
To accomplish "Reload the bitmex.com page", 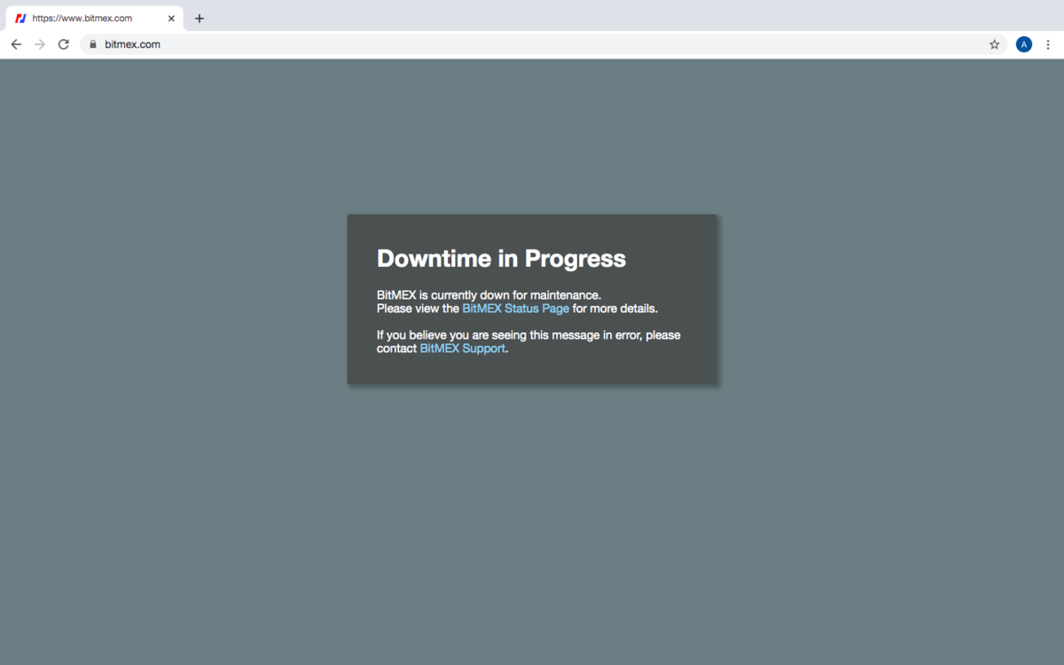I will [64, 44].
